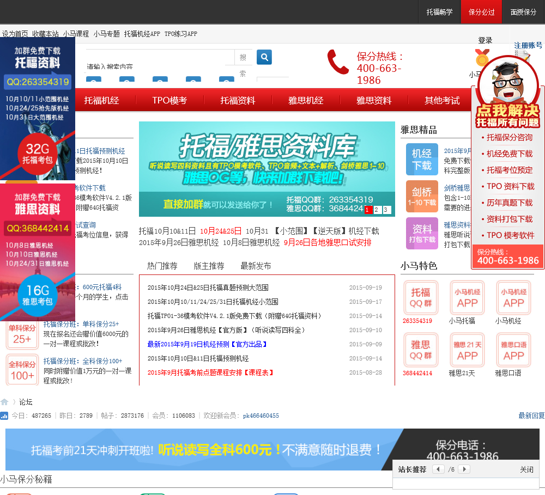The height and width of the screenshot is (495, 545).
Task: Switch banner to slide 3
Action: [386, 210]
